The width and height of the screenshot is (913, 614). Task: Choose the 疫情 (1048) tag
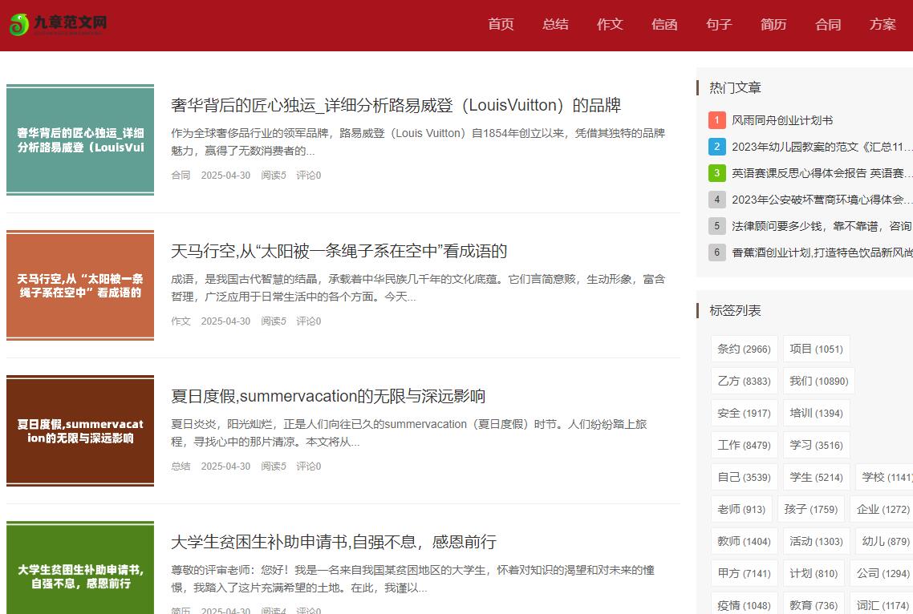click(744, 605)
